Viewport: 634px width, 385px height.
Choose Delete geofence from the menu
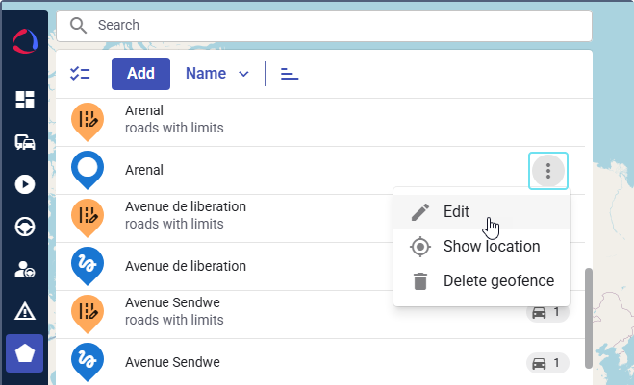click(497, 281)
